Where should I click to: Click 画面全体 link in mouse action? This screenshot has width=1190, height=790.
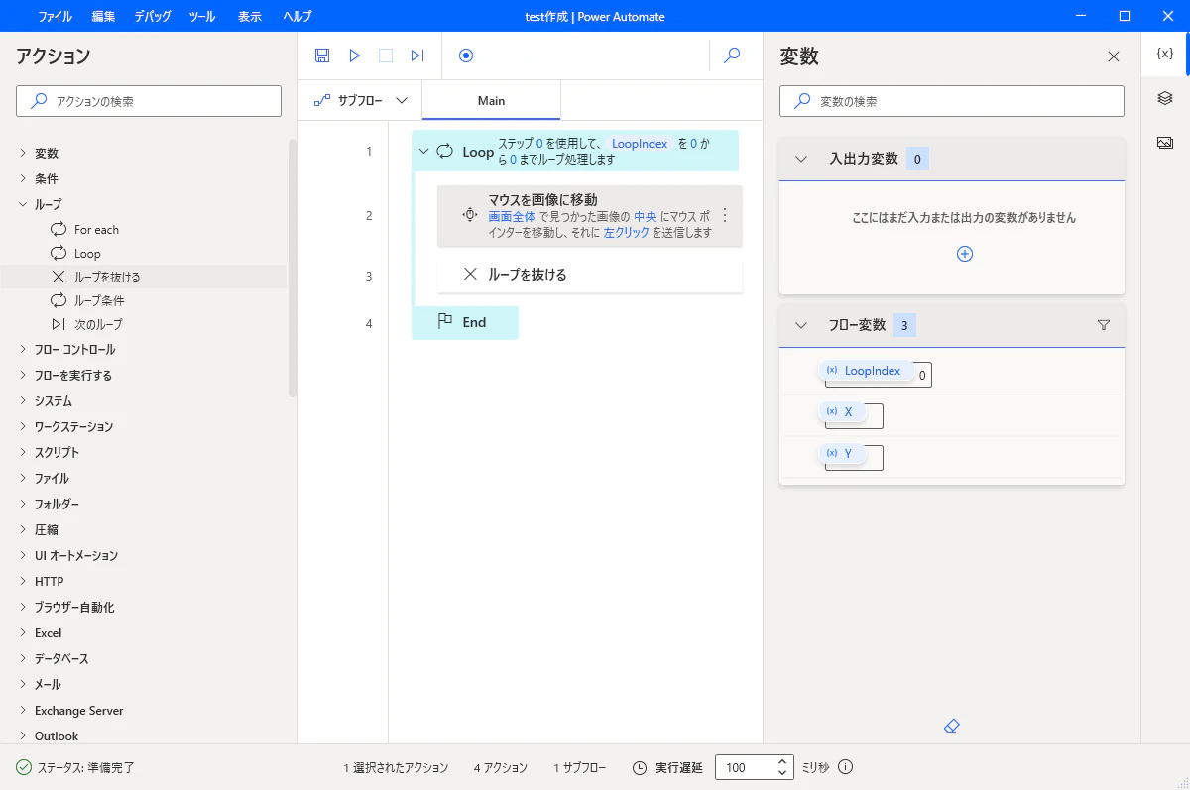pos(512,216)
